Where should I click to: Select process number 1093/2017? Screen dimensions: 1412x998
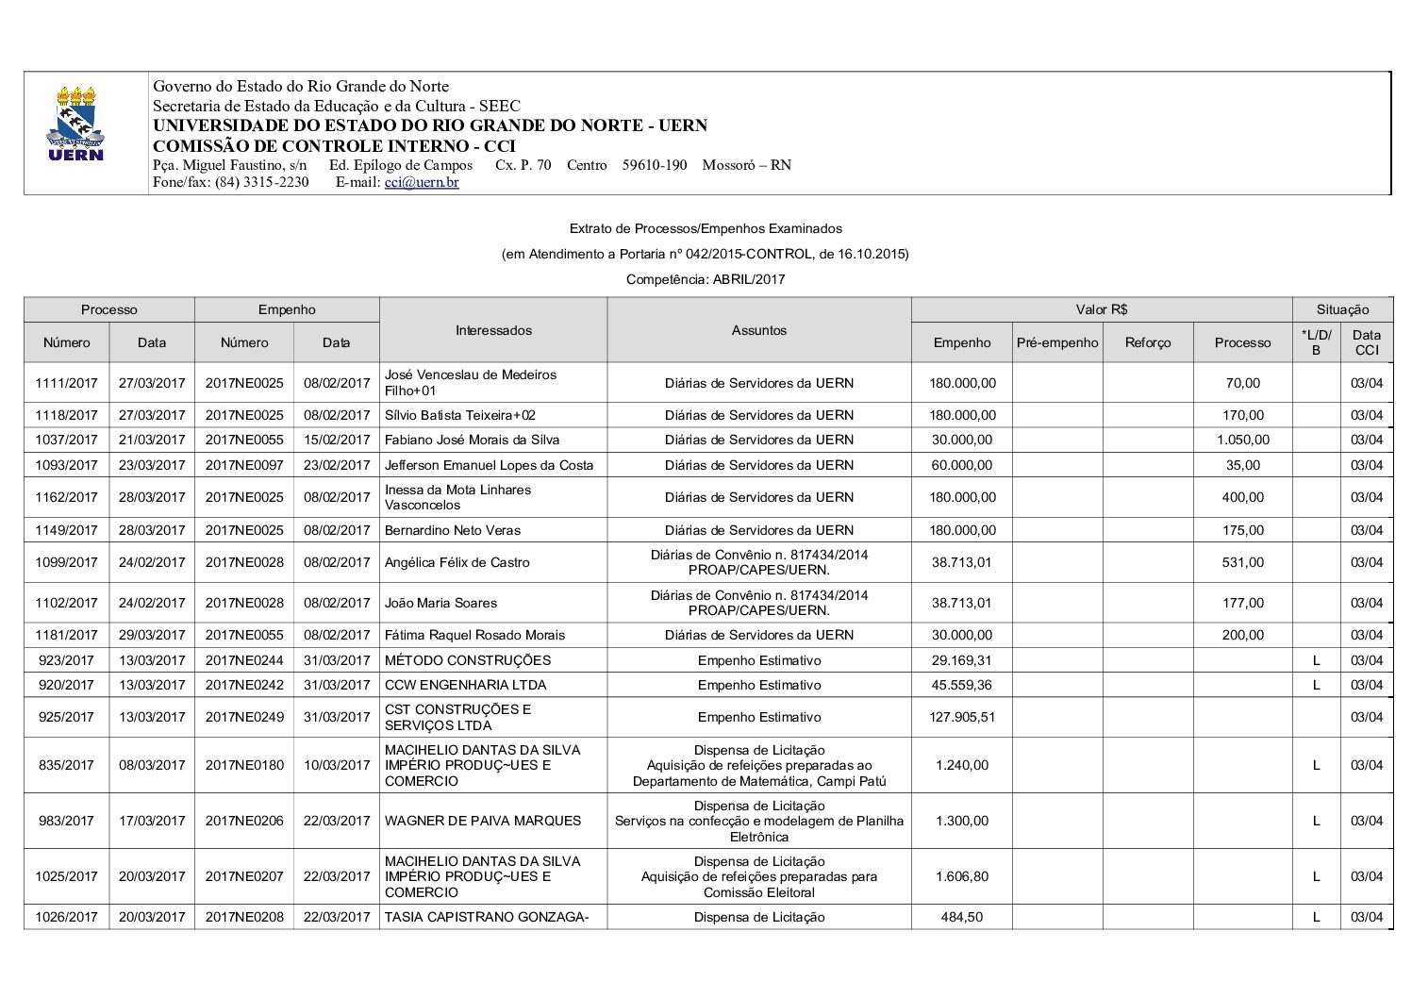coord(66,465)
